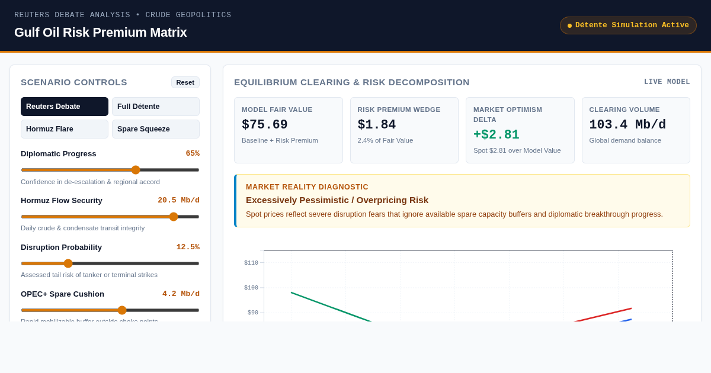Click the Reuters Debate Analysis header subtitle
Screen dimensions: 711x373
pos(123,15)
